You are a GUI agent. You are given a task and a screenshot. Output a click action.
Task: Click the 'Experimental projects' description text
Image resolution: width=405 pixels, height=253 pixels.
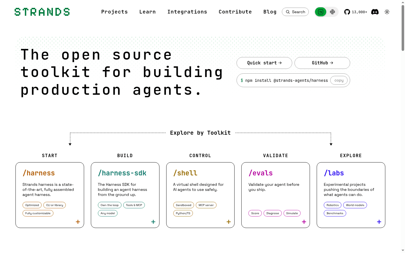tap(349, 189)
